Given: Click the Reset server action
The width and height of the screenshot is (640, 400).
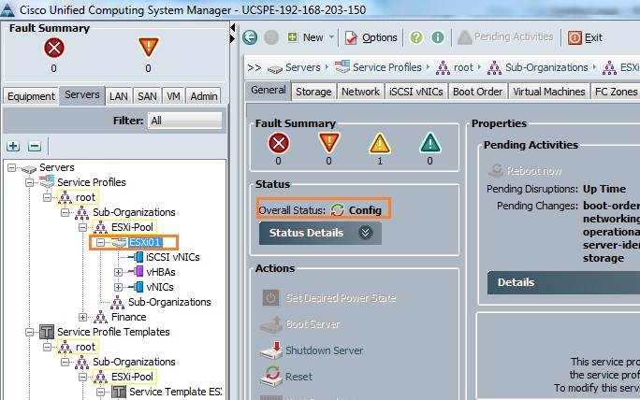Looking at the screenshot, I should tap(286, 377).
